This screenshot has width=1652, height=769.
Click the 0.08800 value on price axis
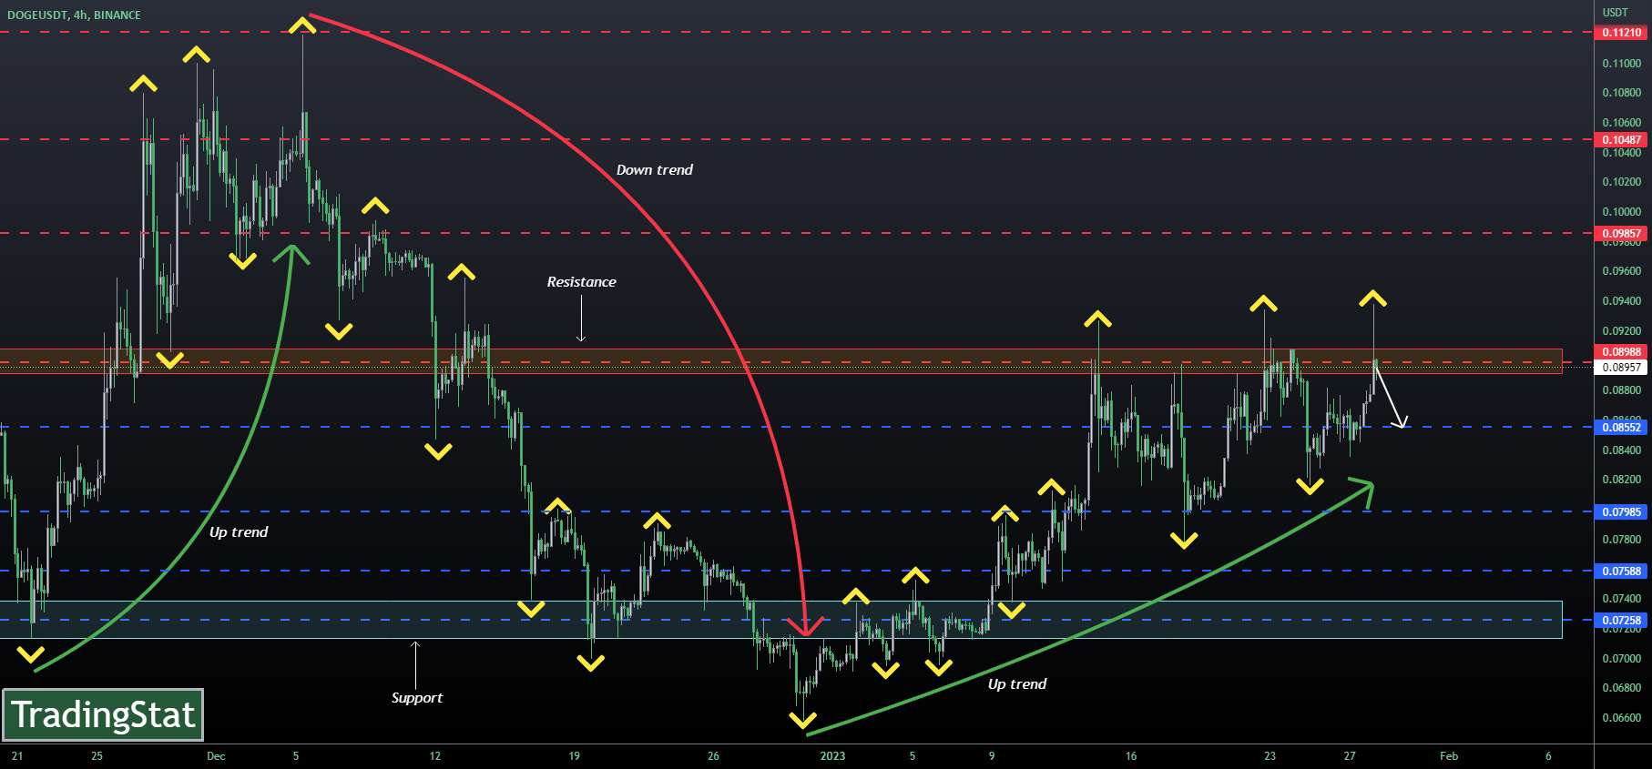point(1622,390)
